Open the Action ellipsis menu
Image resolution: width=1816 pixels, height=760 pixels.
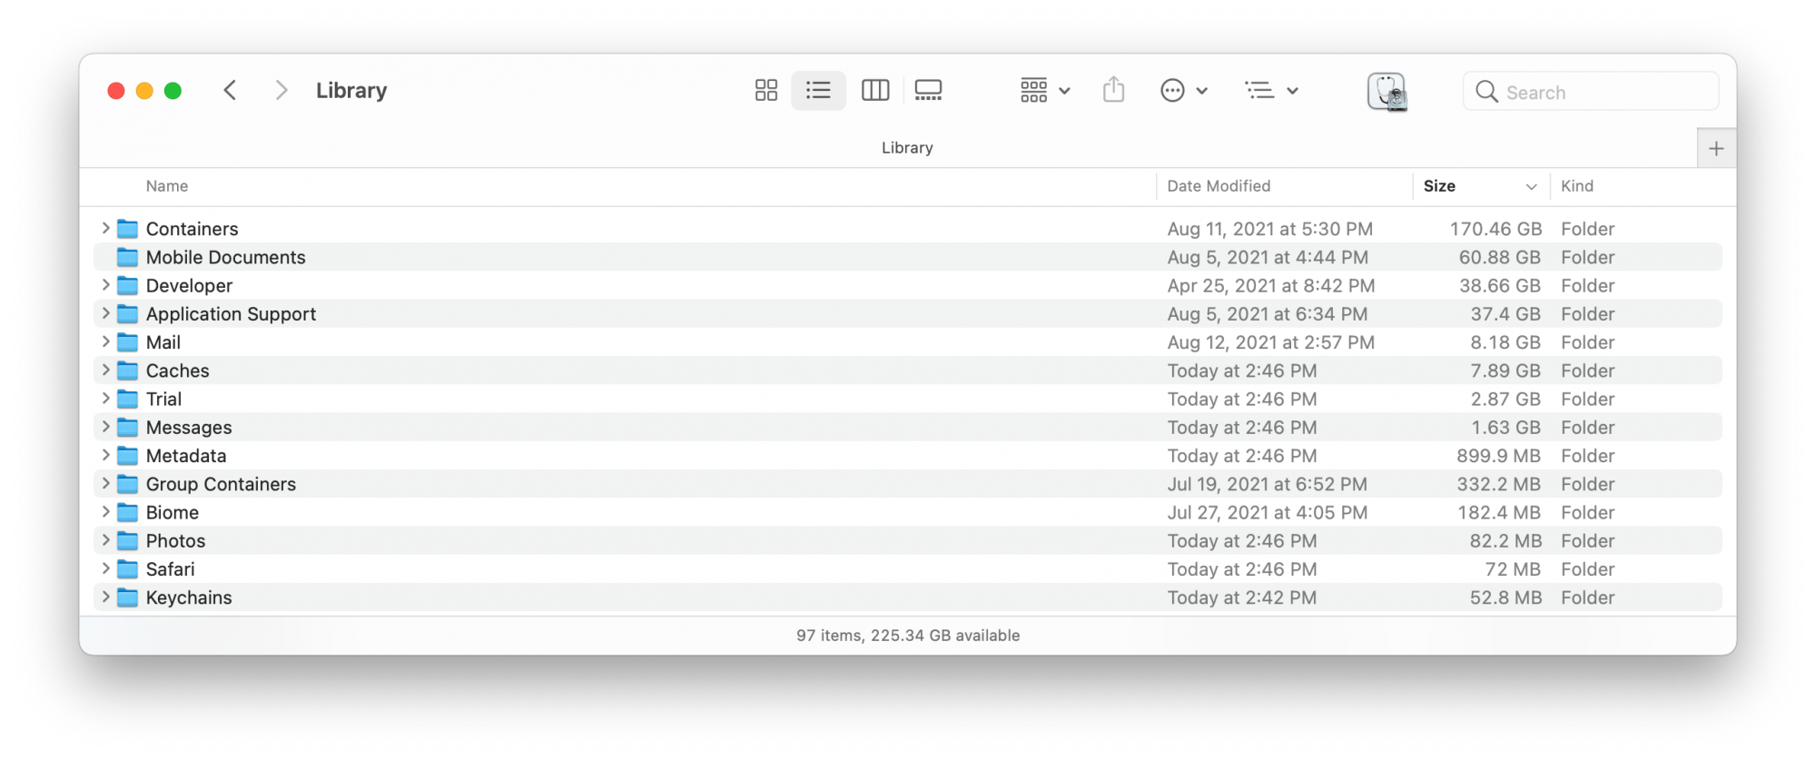[x=1184, y=90]
